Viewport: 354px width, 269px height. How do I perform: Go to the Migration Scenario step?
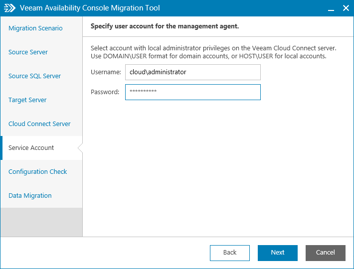(35, 28)
